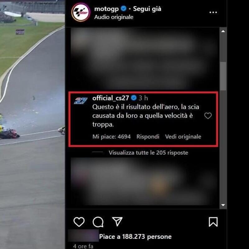249x249 pixels.
Task: Like the motogp post with heart icon
Action: click(79, 222)
